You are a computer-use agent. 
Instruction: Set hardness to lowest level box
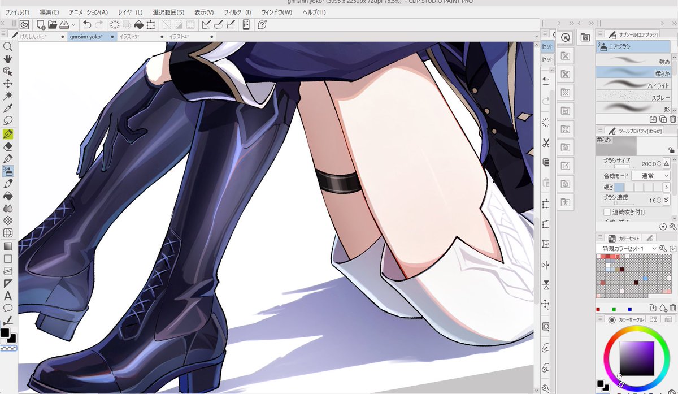[x=619, y=187]
